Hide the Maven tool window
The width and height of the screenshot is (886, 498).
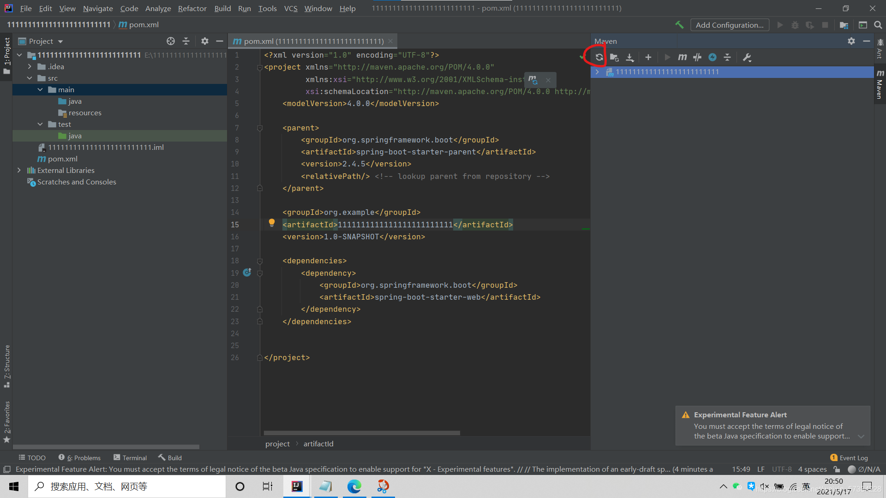(867, 41)
